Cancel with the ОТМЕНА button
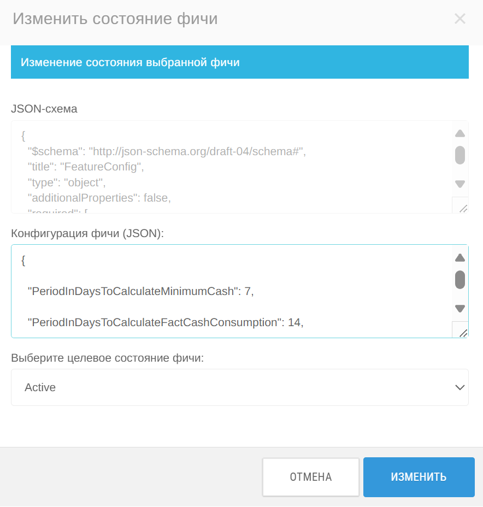Screen dimensions: 483x507 (x=311, y=477)
